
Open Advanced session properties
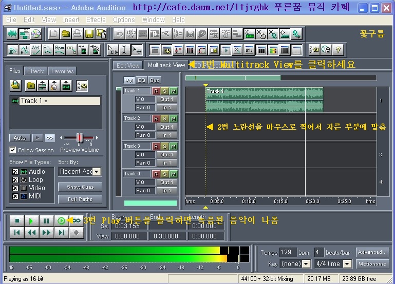click(x=372, y=252)
